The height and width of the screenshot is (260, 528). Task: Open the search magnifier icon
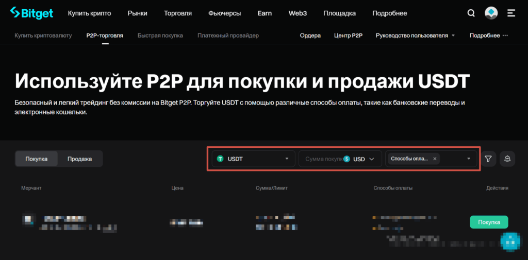[471, 13]
